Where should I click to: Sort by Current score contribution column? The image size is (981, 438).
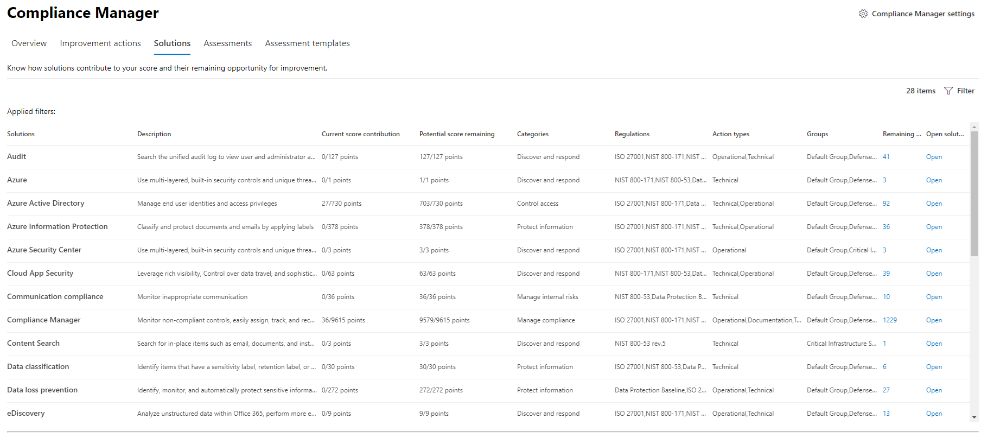(x=360, y=134)
